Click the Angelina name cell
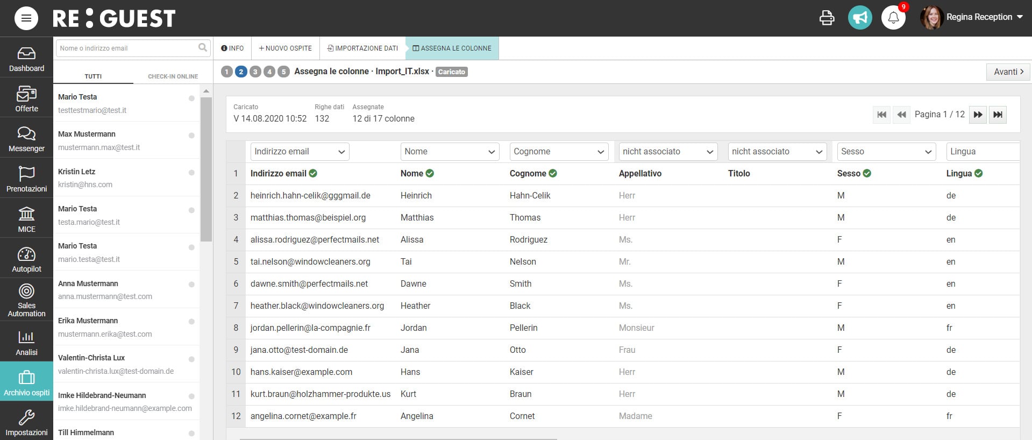 point(417,416)
